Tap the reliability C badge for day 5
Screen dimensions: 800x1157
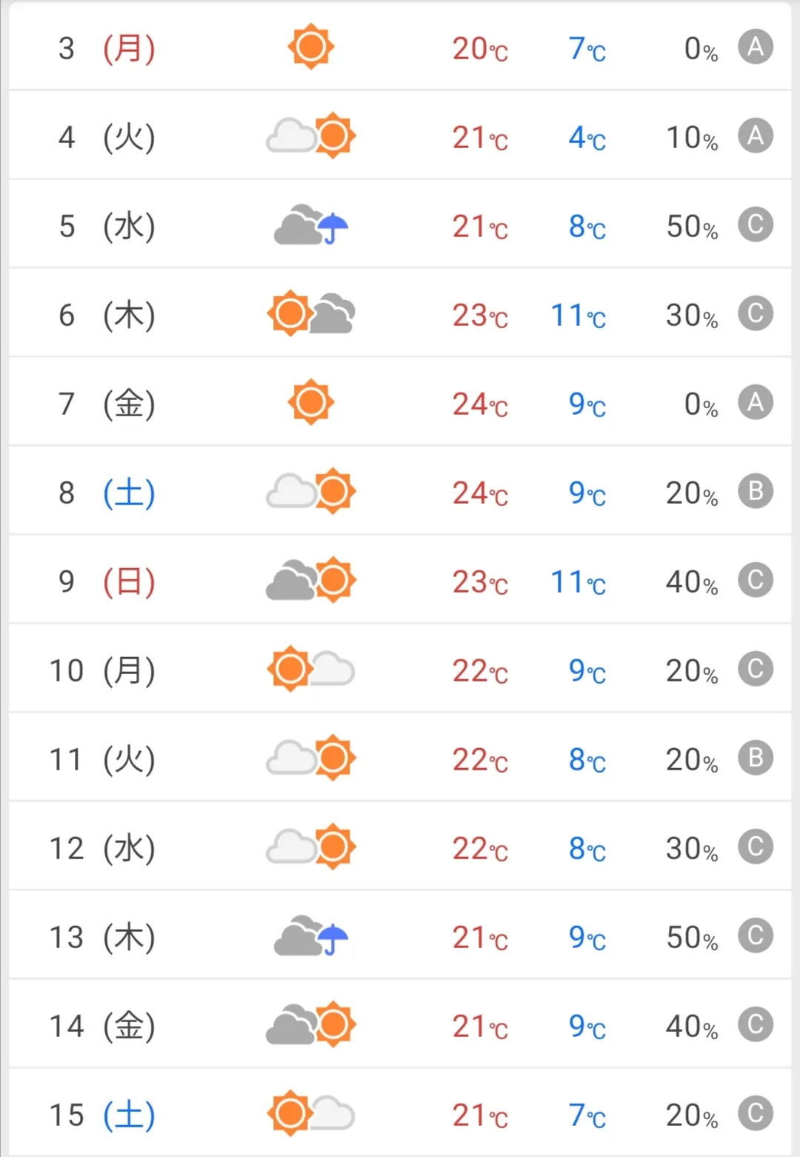[x=756, y=225]
